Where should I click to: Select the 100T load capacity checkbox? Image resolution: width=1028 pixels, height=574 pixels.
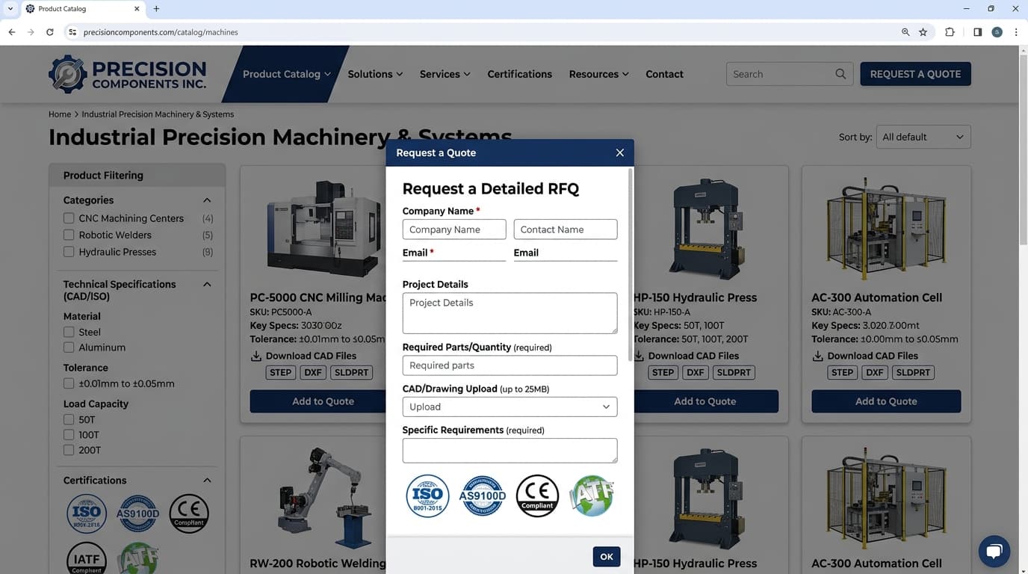click(69, 435)
